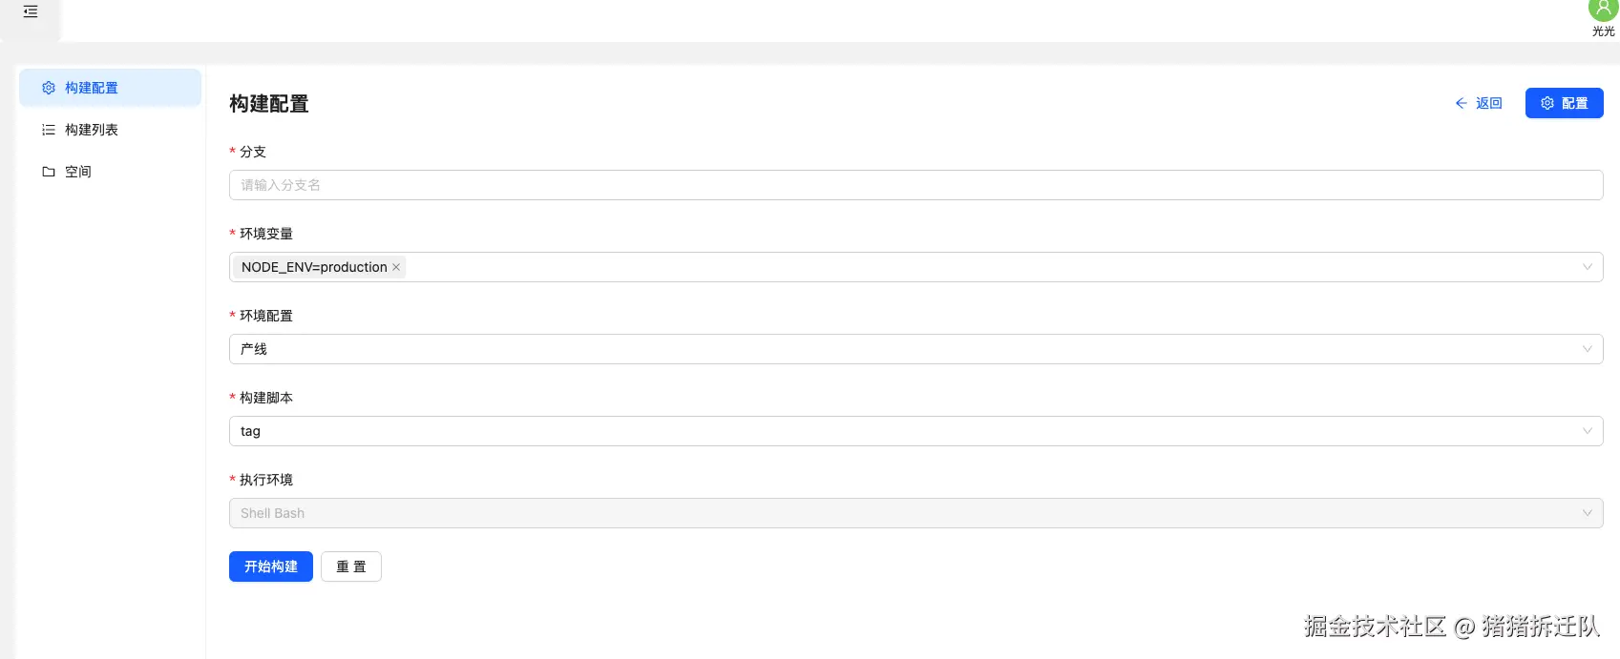Click the back arrow icon beside 返回
This screenshot has width=1620, height=659.
tap(1462, 103)
